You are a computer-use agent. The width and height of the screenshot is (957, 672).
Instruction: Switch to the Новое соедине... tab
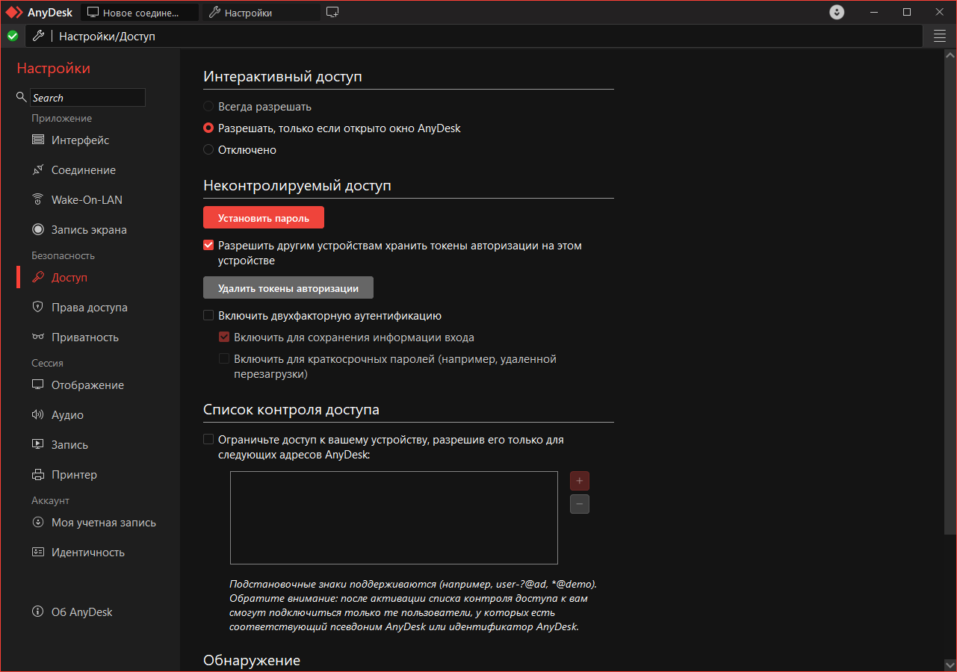tap(140, 13)
